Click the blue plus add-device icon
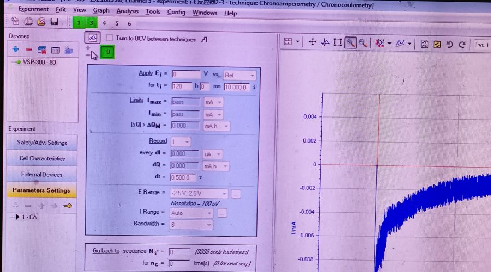 15,50
